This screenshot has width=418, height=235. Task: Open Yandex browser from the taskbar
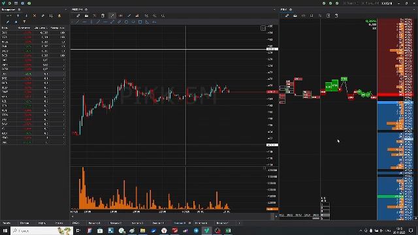click(x=164, y=230)
